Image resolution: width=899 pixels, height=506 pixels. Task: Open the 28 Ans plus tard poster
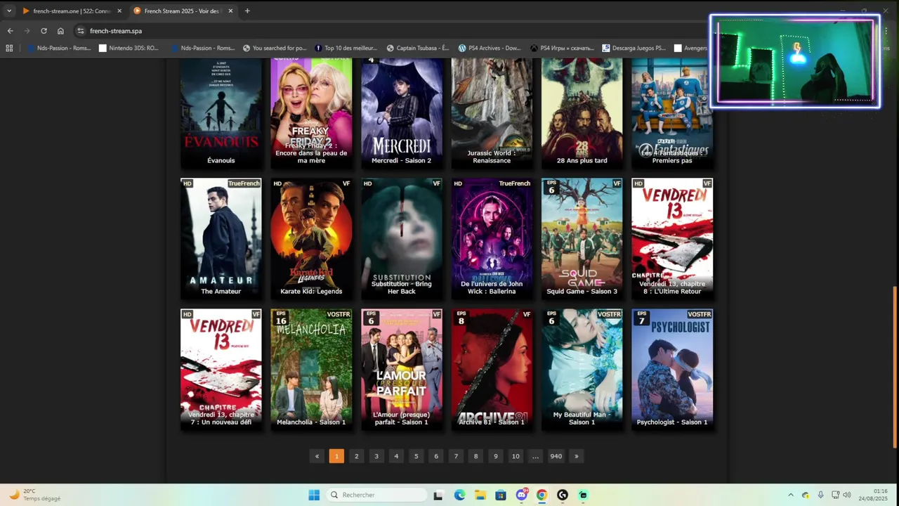click(582, 113)
